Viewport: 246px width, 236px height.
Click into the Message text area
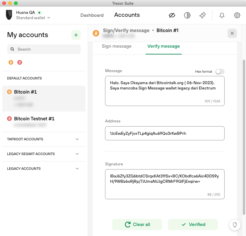165,91
